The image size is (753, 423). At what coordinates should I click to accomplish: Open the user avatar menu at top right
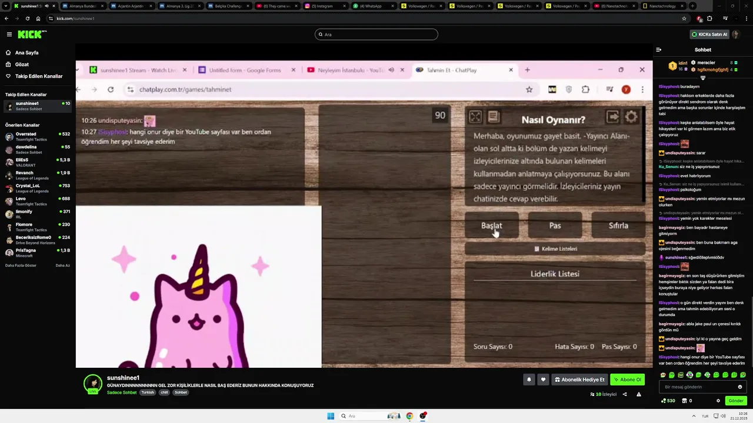(x=735, y=35)
